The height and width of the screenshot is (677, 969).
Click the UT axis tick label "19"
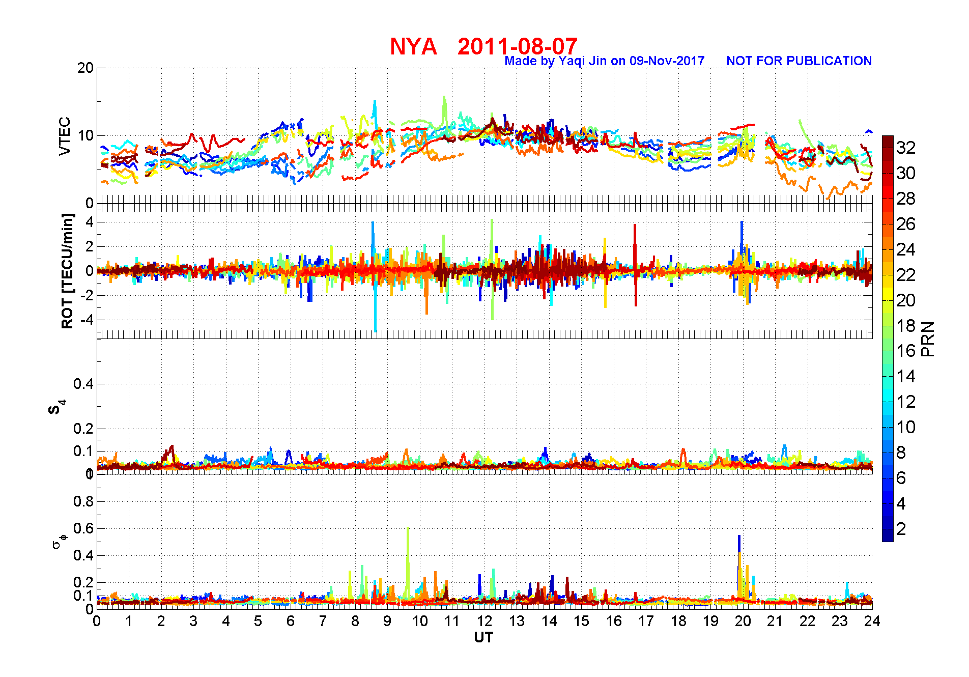[710, 621]
